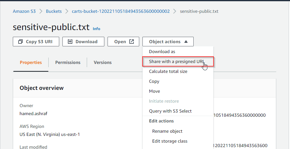The width and height of the screenshot is (290, 149).
Task: Select Move in Object actions menu
Action: click(x=154, y=91)
